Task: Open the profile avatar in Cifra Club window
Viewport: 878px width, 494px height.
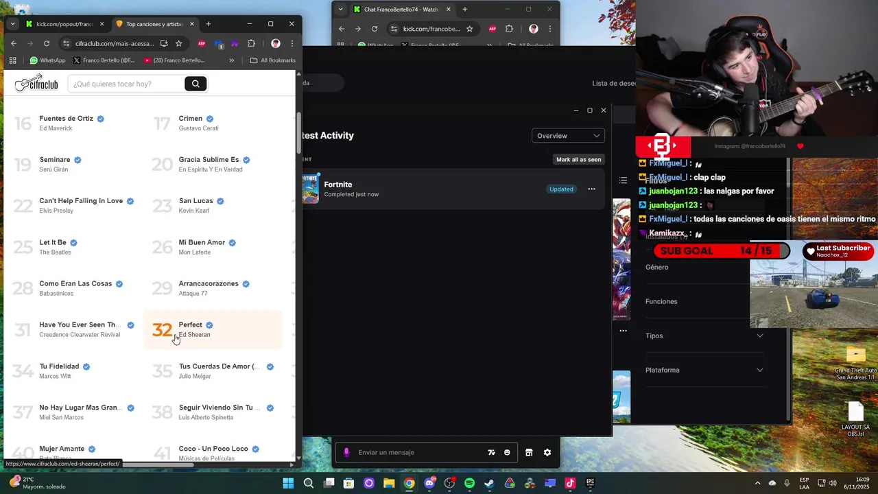Action: 276,43
